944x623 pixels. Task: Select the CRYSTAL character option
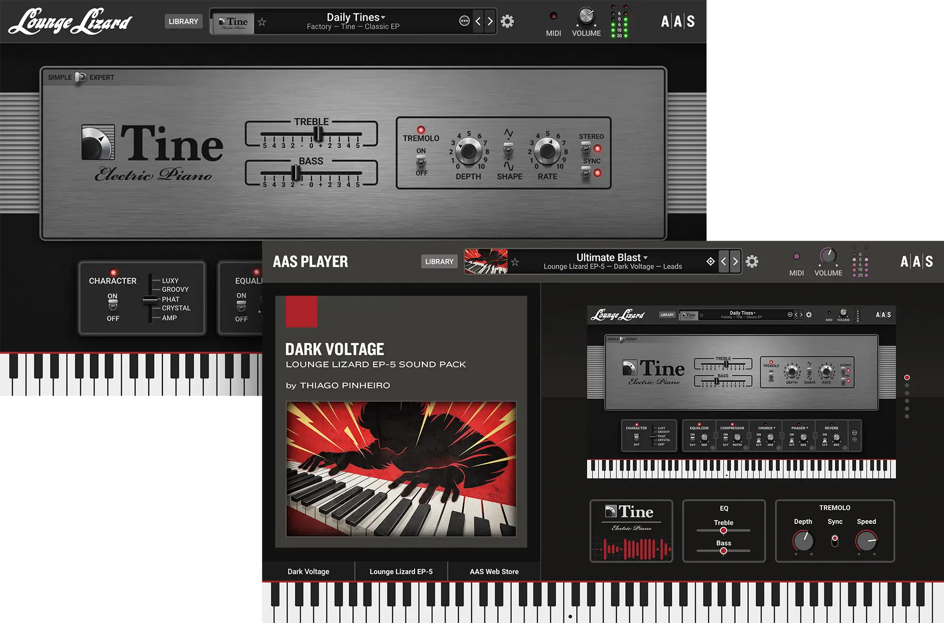point(176,308)
